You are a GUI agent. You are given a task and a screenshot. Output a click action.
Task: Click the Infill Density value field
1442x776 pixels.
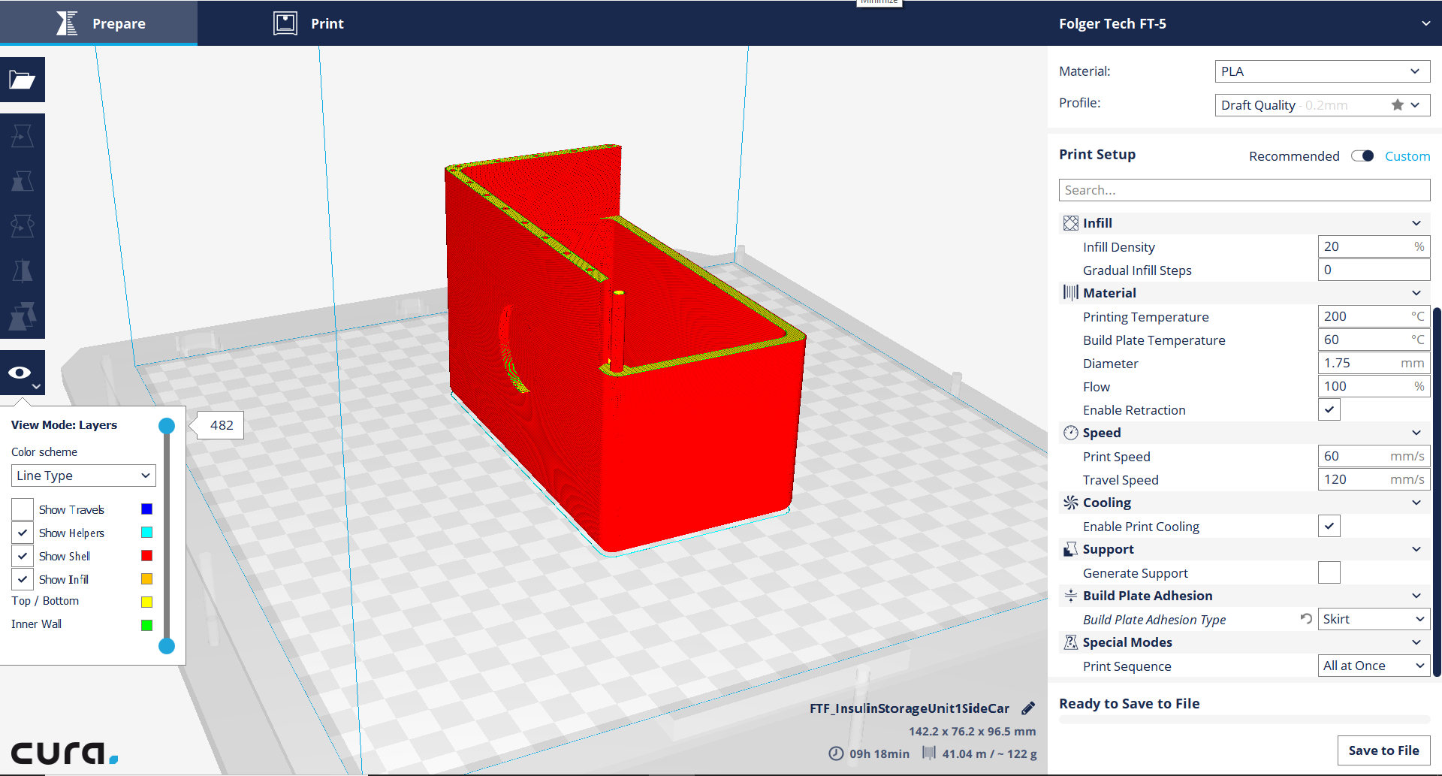1374,246
